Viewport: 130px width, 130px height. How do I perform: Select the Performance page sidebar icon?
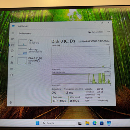click(12, 45)
